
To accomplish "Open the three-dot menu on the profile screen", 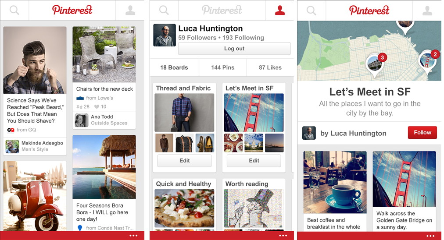I will 283,236.
